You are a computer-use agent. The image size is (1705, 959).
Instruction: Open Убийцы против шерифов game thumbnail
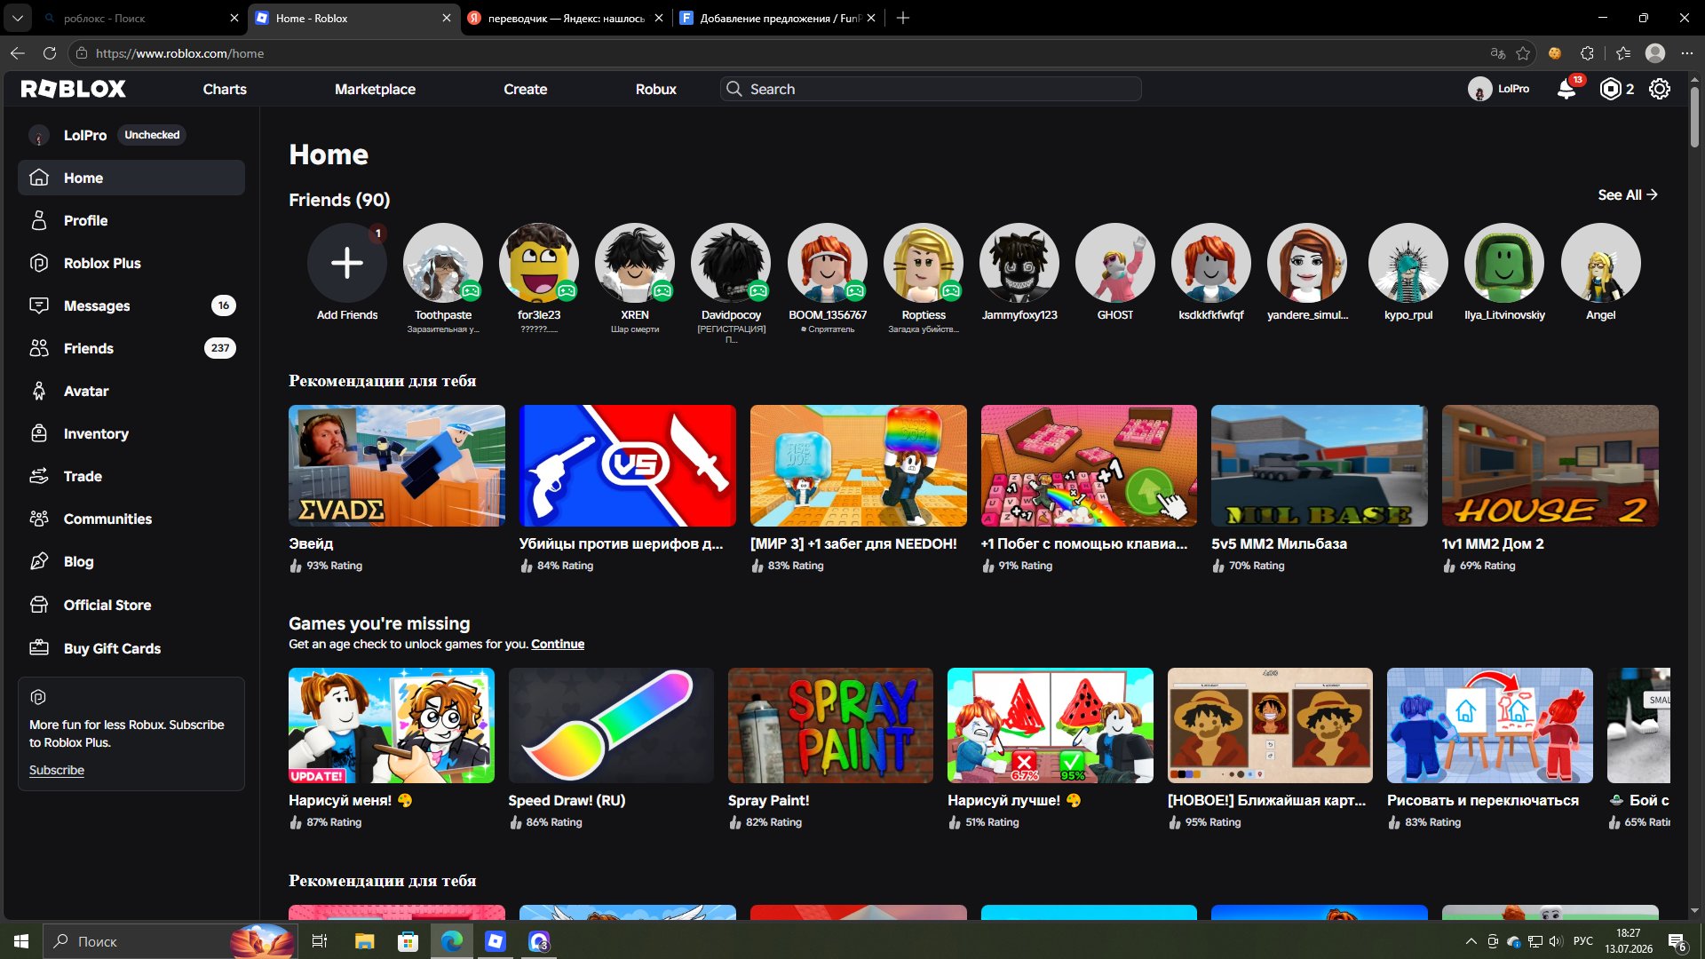[x=628, y=466]
